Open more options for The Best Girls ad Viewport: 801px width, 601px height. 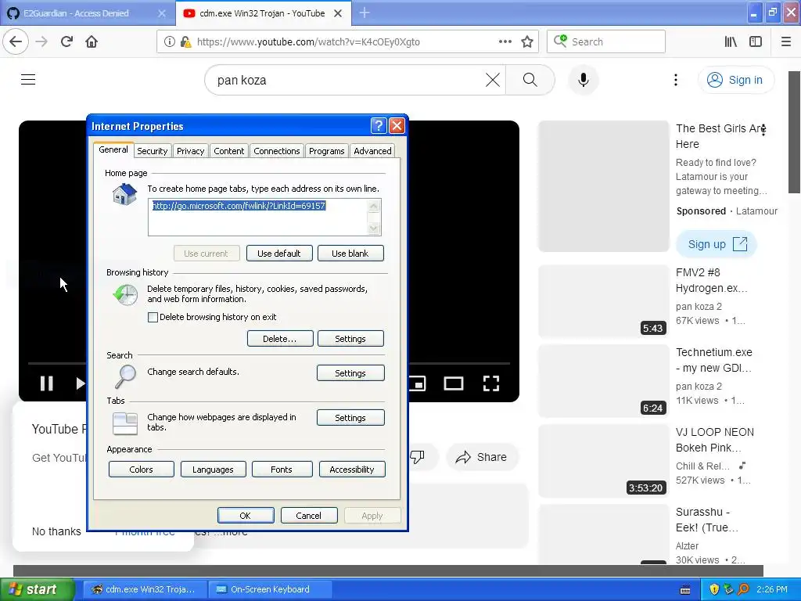coord(763,130)
